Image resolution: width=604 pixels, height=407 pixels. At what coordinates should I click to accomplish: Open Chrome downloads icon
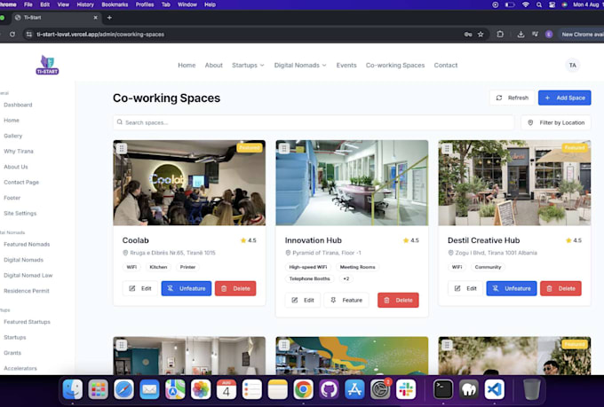(x=521, y=35)
